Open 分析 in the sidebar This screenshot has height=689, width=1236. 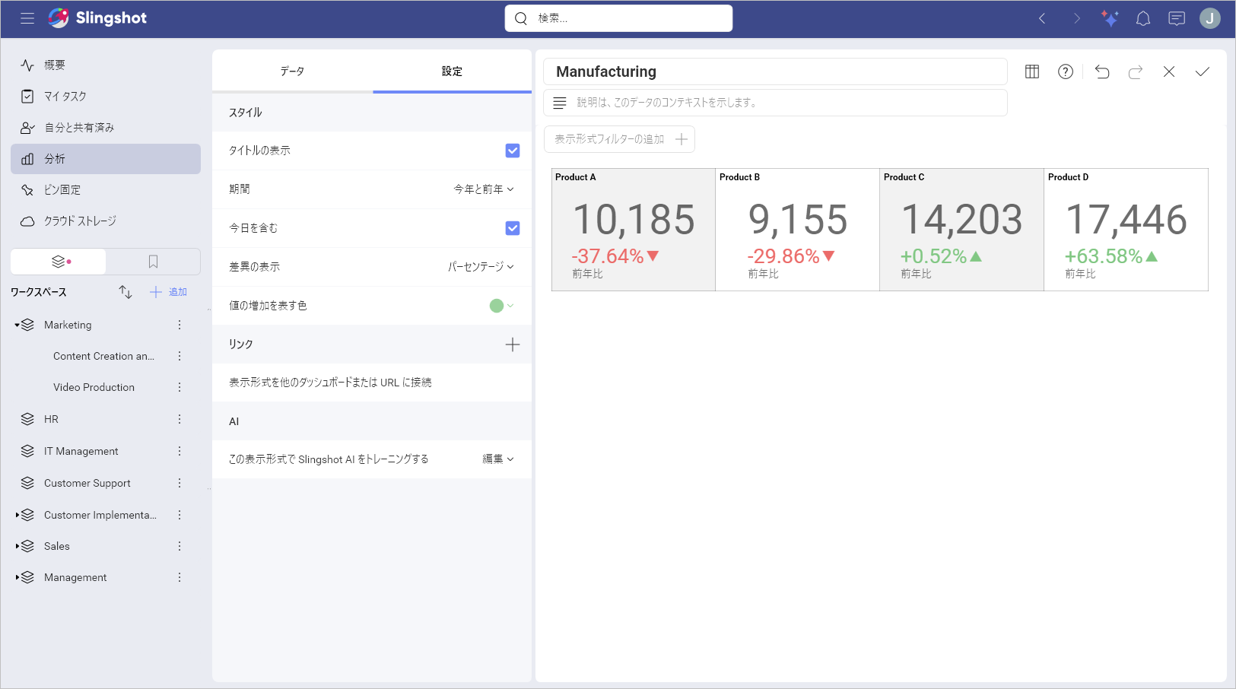click(x=106, y=159)
